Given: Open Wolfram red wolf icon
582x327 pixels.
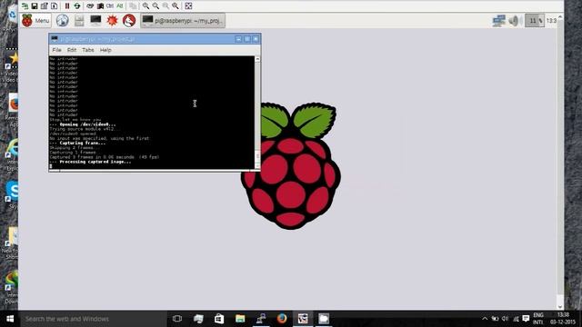Looking at the screenshot, I should 129,21.
